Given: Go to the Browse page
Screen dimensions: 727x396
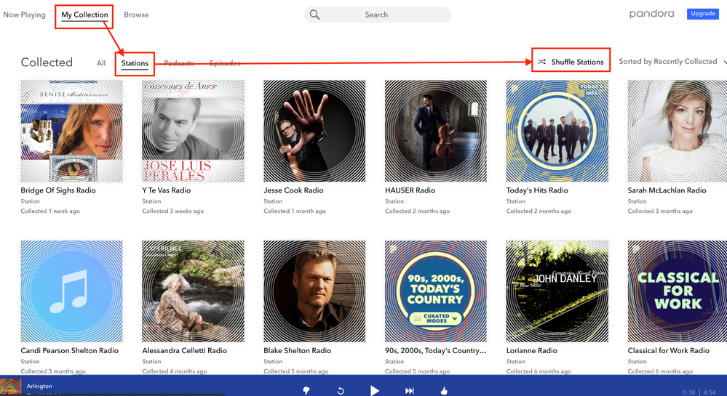Looking at the screenshot, I should pos(136,15).
